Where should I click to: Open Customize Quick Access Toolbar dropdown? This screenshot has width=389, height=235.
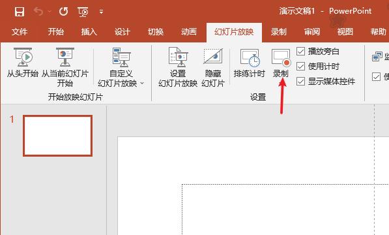tap(101, 12)
